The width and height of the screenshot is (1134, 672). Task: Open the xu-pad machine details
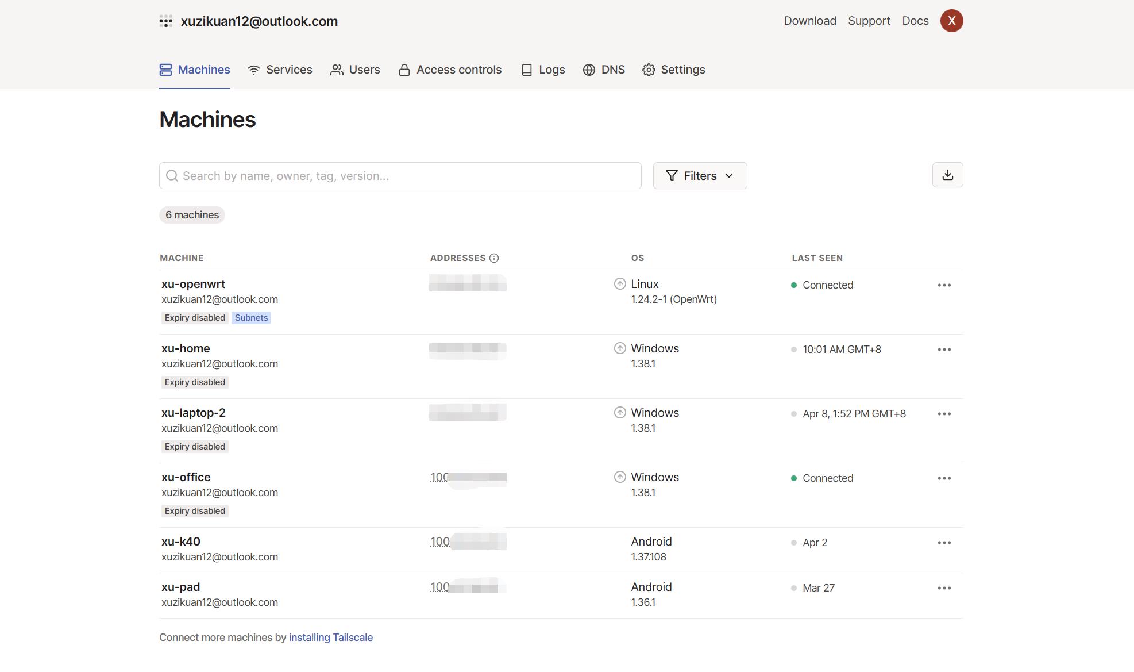click(180, 587)
